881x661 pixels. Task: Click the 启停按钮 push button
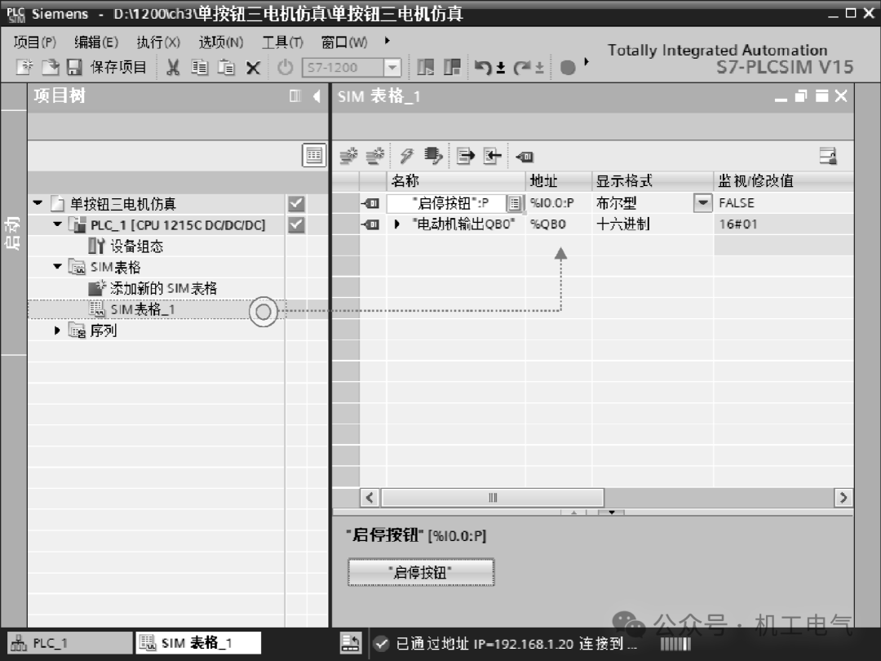click(x=421, y=572)
